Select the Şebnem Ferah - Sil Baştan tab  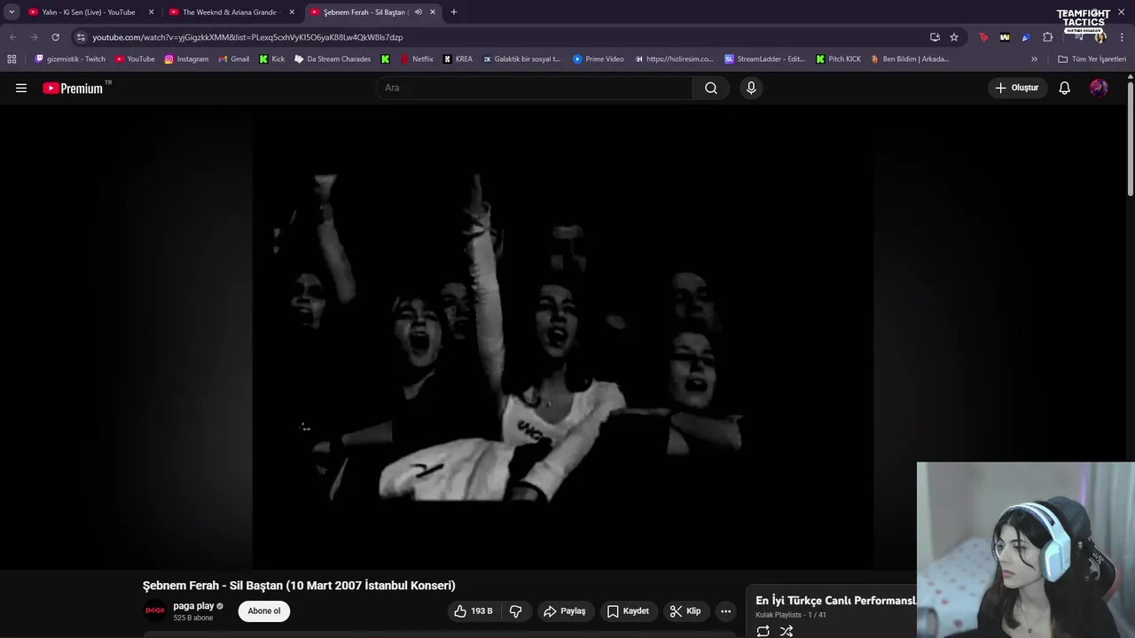point(364,12)
